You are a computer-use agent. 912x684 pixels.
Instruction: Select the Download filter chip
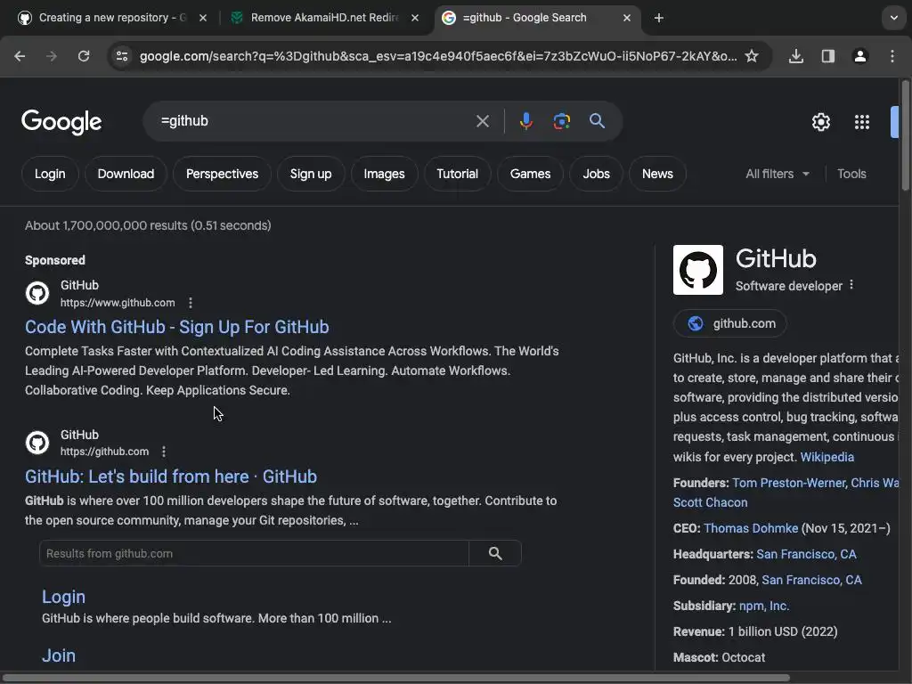pos(126,174)
